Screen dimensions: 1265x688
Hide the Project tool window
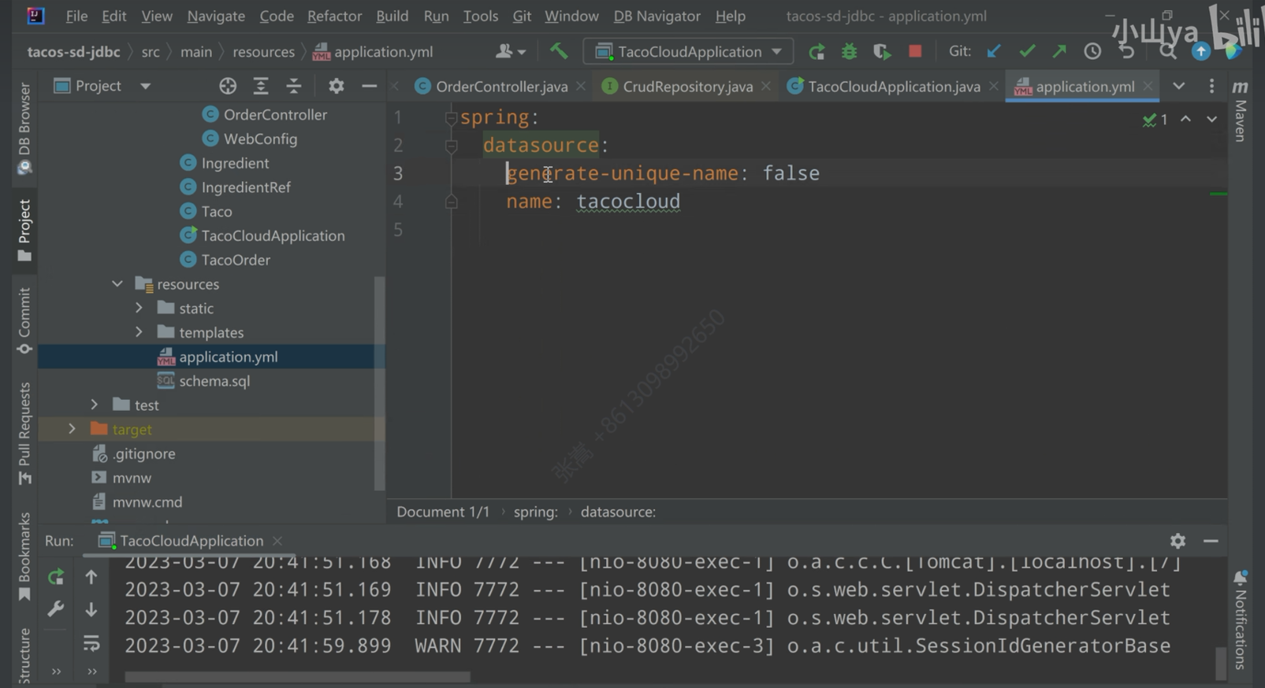pos(369,86)
